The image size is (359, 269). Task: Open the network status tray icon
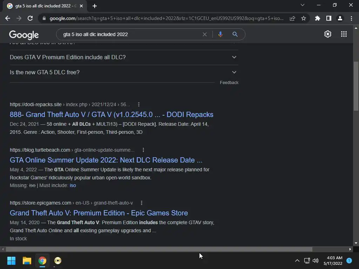[x=307, y=261]
